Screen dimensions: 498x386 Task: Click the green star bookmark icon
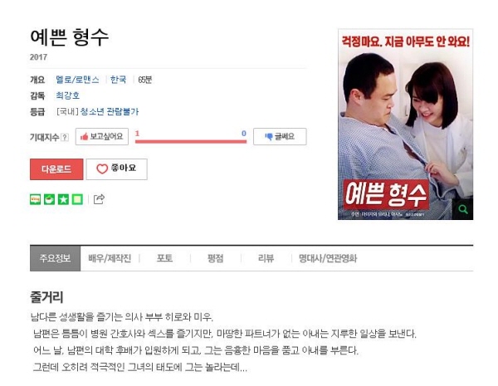[x=63, y=199]
